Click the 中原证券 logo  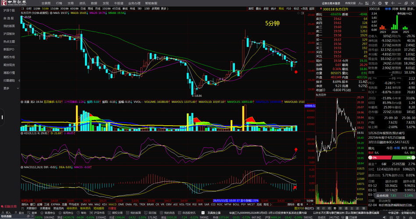[x=14, y=3]
